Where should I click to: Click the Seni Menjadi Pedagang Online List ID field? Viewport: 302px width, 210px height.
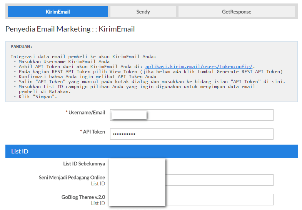(219, 180)
